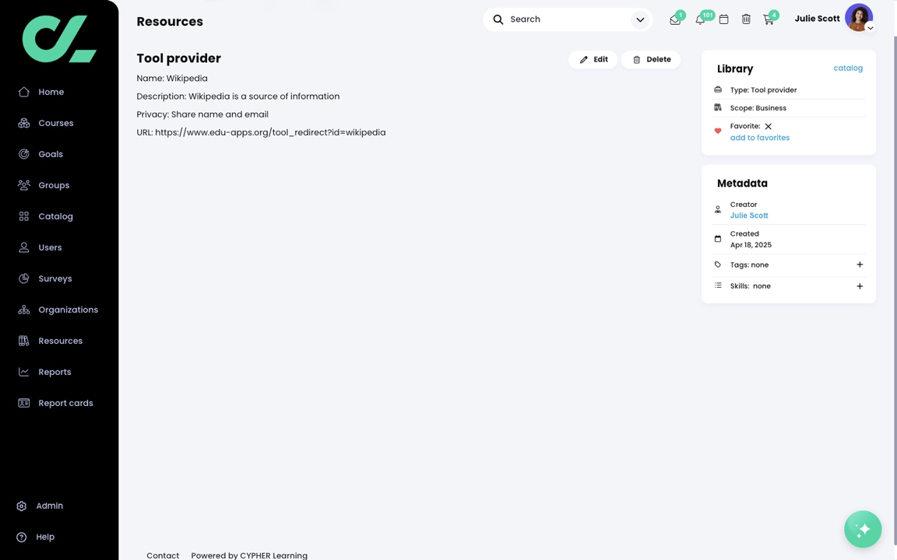Click the 'Name: Wikipedia' text
The height and width of the screenshot is (560, 897).
(x=171, y=79)
